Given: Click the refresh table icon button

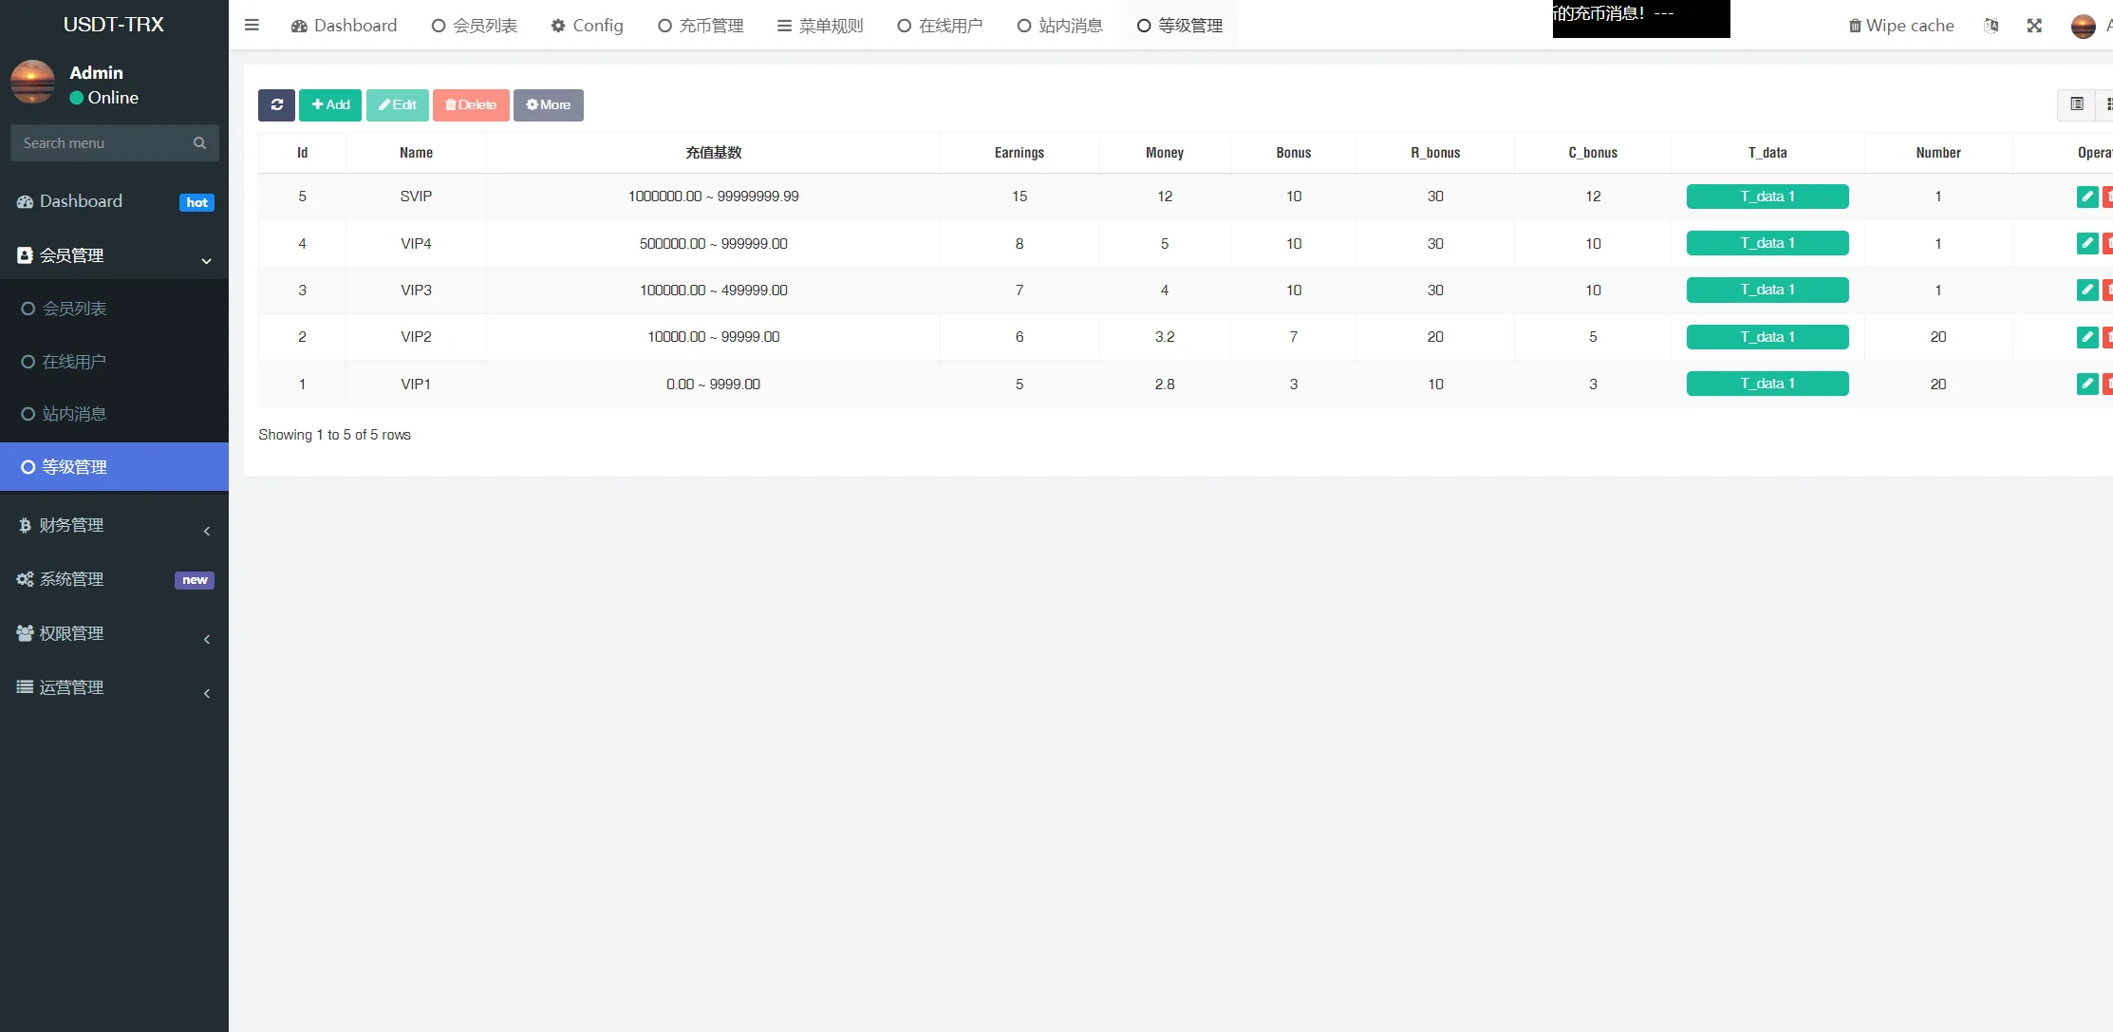Looking at the screenshot, I should coord(276,104).
